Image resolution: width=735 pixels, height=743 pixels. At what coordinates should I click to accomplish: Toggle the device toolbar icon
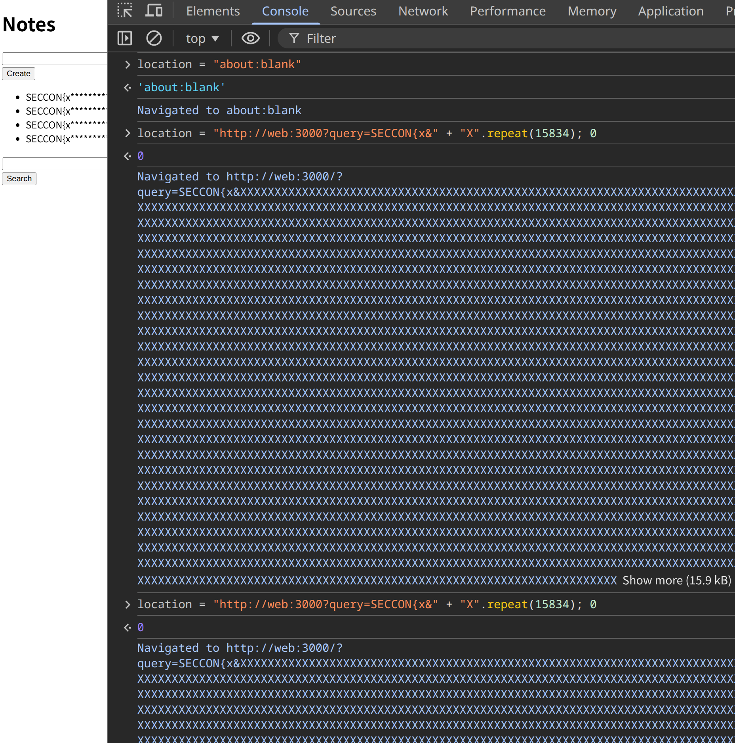click(x=154, y=11)
